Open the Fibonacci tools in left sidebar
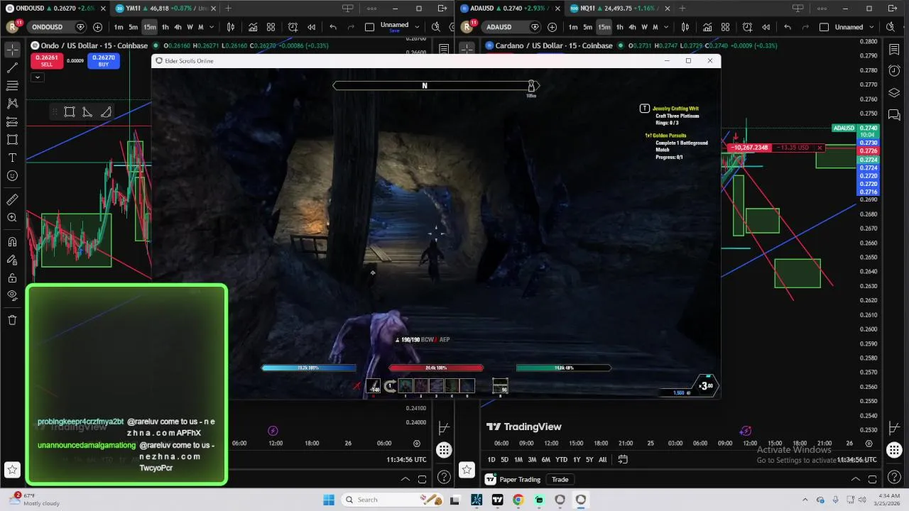 point(12,86)
